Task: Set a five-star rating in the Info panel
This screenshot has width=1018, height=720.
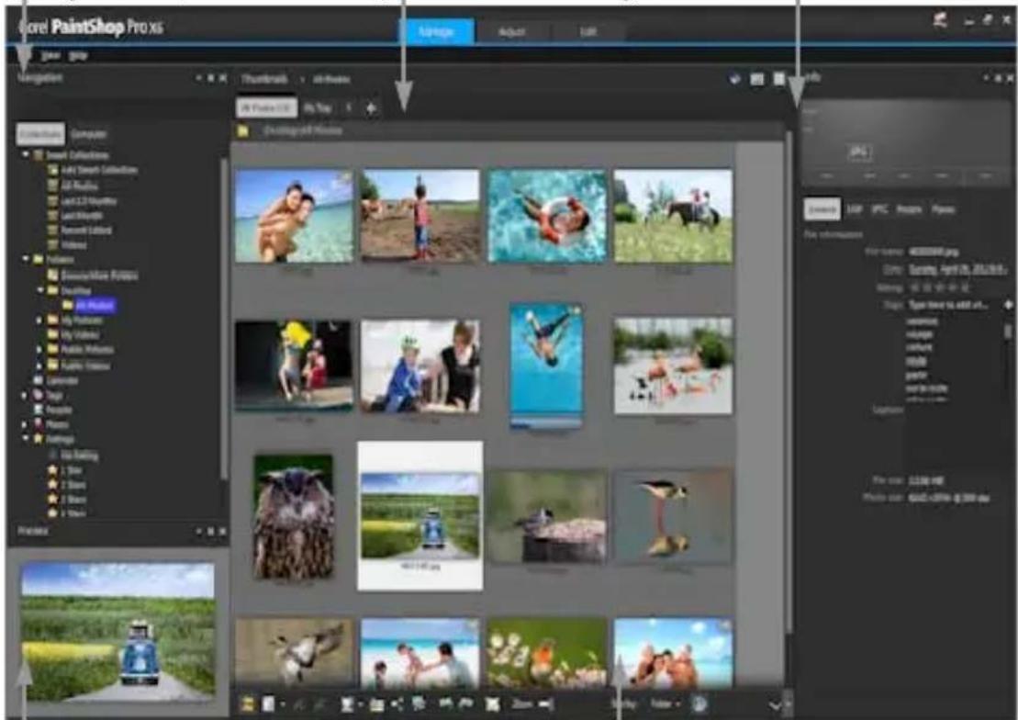Action: 962,287
